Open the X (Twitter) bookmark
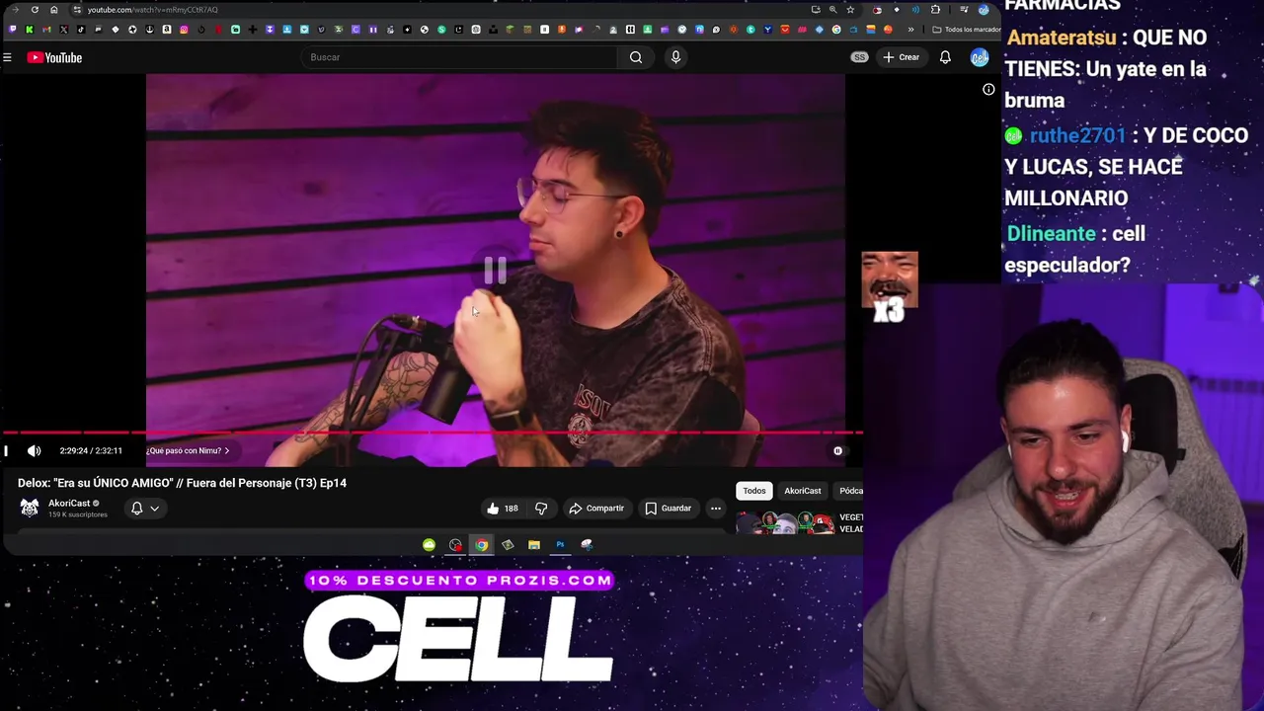The width and height of the screenshot is (1264, 711). pyautogui.click(x=64, y=30)
